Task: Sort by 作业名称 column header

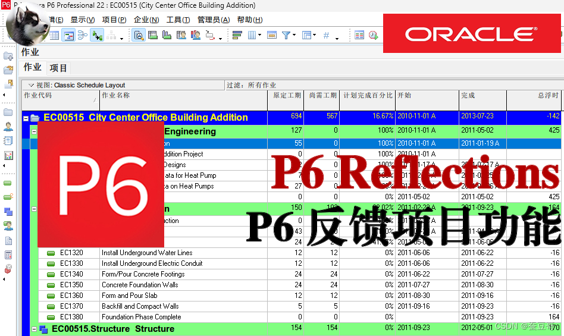Action: (183, 101)
